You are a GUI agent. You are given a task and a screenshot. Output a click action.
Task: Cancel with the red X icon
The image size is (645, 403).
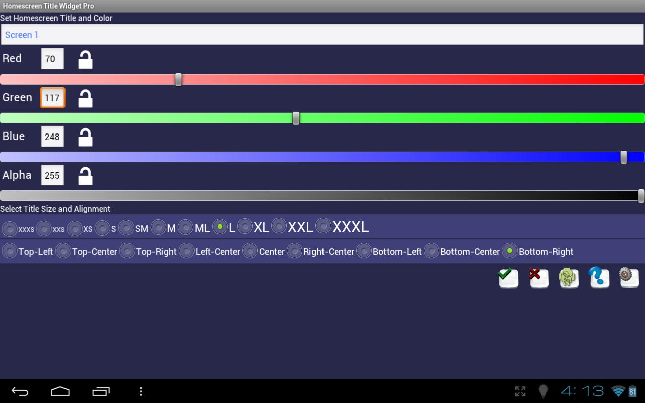click(539, 278)
